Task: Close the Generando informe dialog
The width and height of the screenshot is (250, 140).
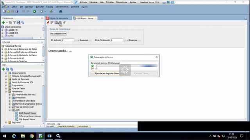Action: tap(157, 57)
